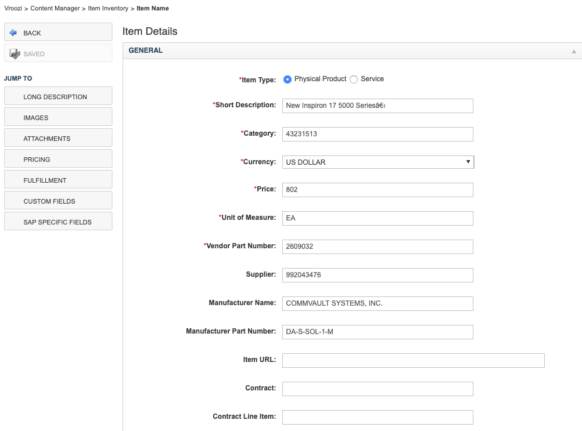This screenshot has width=582, height=431.
Task: Jump to SAP Specific Fields section
Action: tap(58, 221)
